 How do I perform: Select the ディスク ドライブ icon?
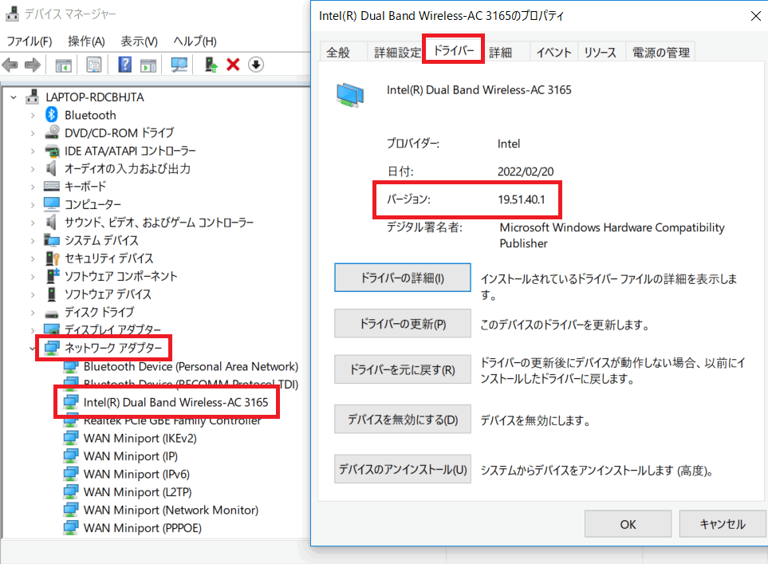[51, 314]
